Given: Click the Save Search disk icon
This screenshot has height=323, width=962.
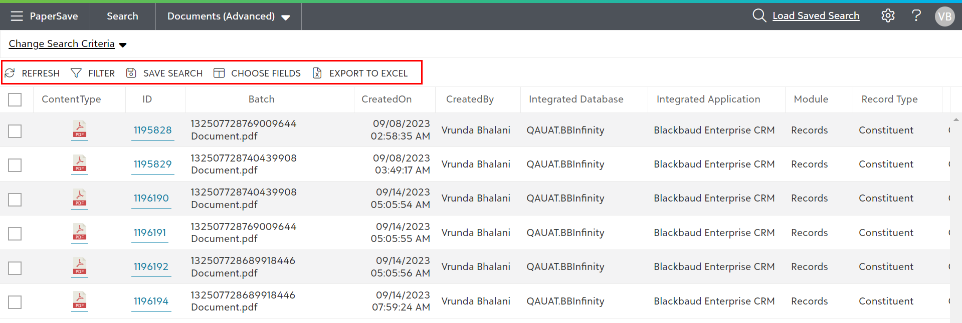Looking at the screenshot, I should click(x=131, y=73).
